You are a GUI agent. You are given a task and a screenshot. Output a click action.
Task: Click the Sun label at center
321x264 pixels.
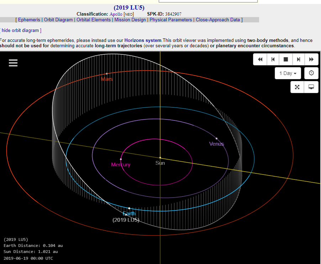pyautogui.click(x=160, y=163)
